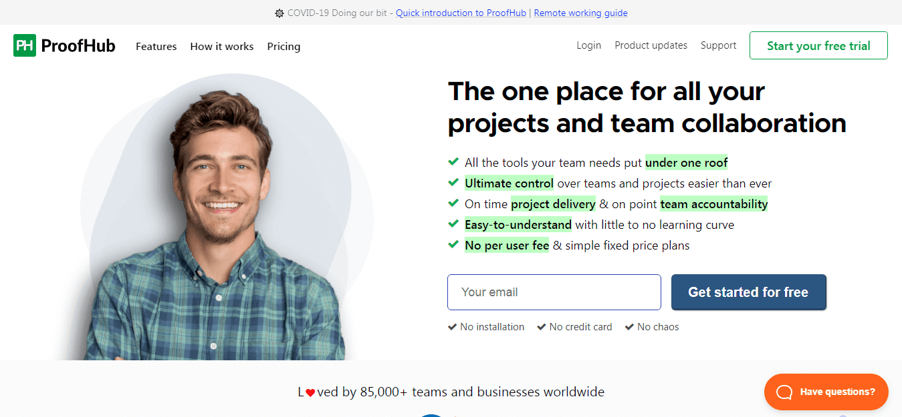Open the How it works page
The height and width of the screenshot is (417, 902).
coord(221,46)
